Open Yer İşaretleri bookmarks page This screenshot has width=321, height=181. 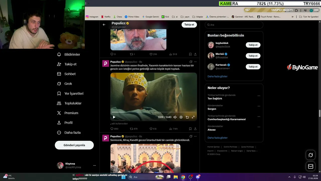point(70,94)
